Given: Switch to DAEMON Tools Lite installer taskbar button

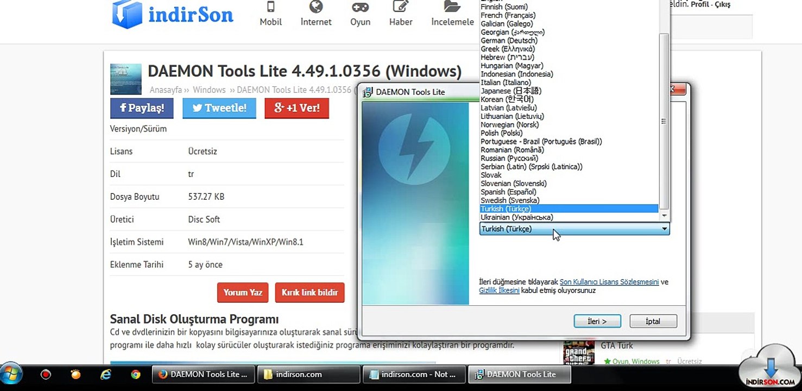Looking at the screenshot, I should point(520,374).
